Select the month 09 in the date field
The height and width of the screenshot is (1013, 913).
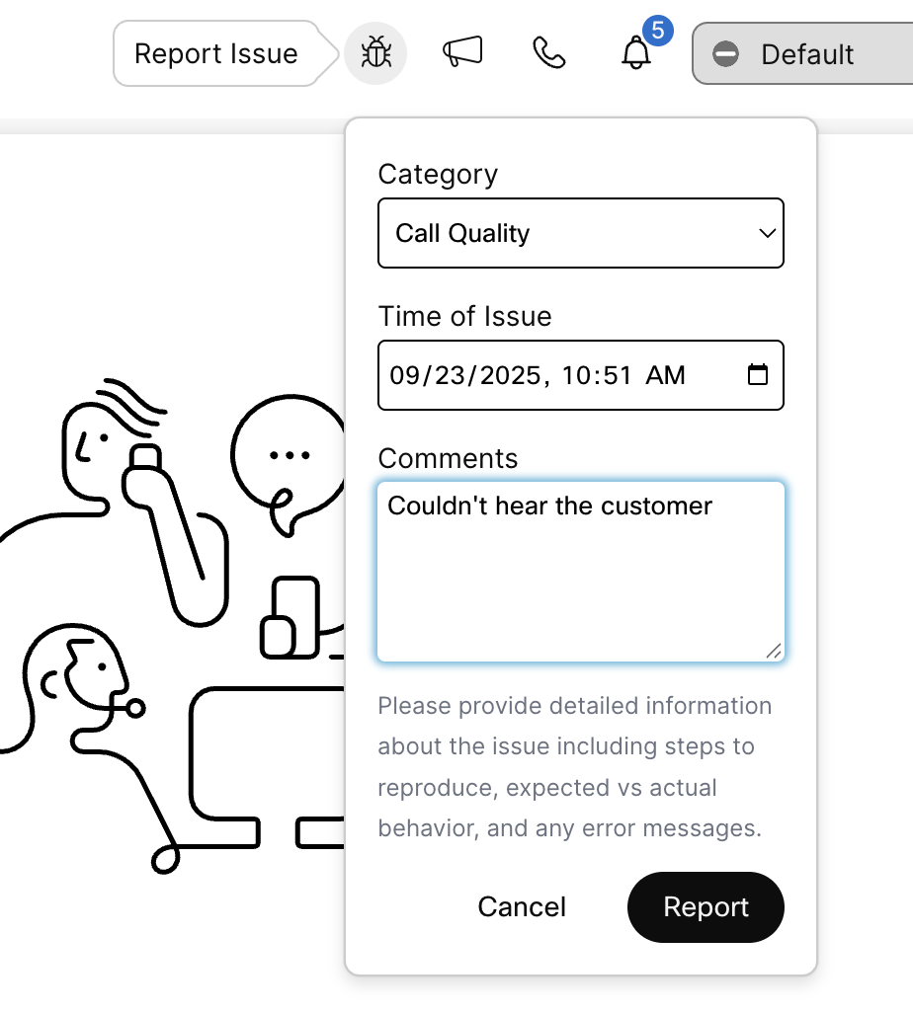click(404, 375)
